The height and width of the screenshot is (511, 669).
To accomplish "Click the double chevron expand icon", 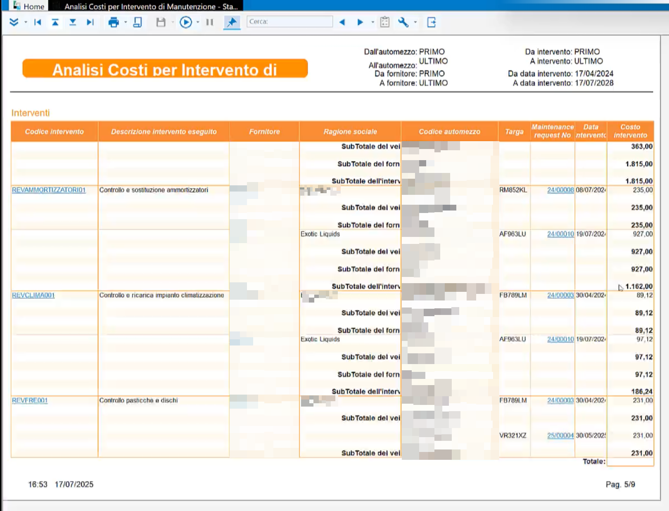I will [14, 22].
